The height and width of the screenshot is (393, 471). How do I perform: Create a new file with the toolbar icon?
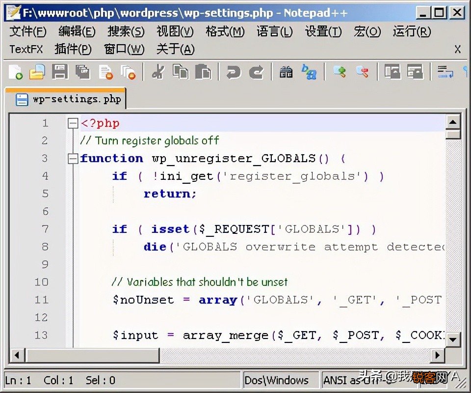16,72
